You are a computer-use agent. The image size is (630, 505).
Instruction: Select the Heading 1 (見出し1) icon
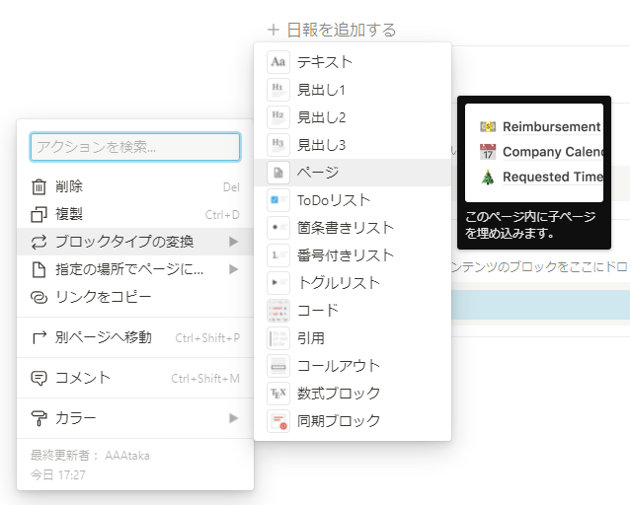[278, 90]
